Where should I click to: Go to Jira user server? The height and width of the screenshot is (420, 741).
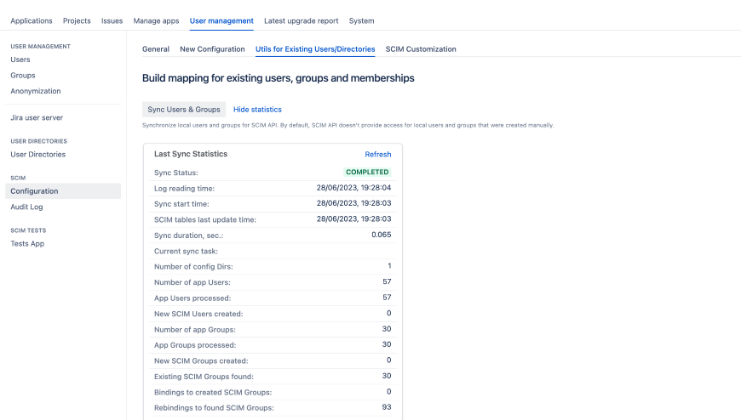point(37,118)
